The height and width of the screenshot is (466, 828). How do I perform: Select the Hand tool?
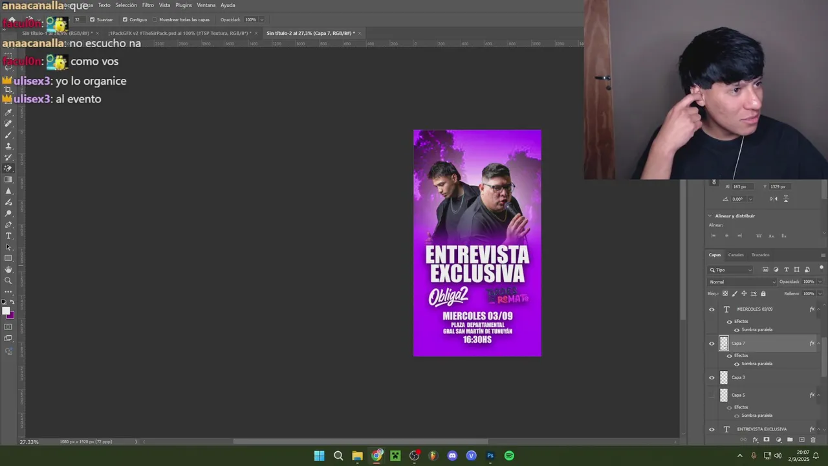(x=8, y=269)
